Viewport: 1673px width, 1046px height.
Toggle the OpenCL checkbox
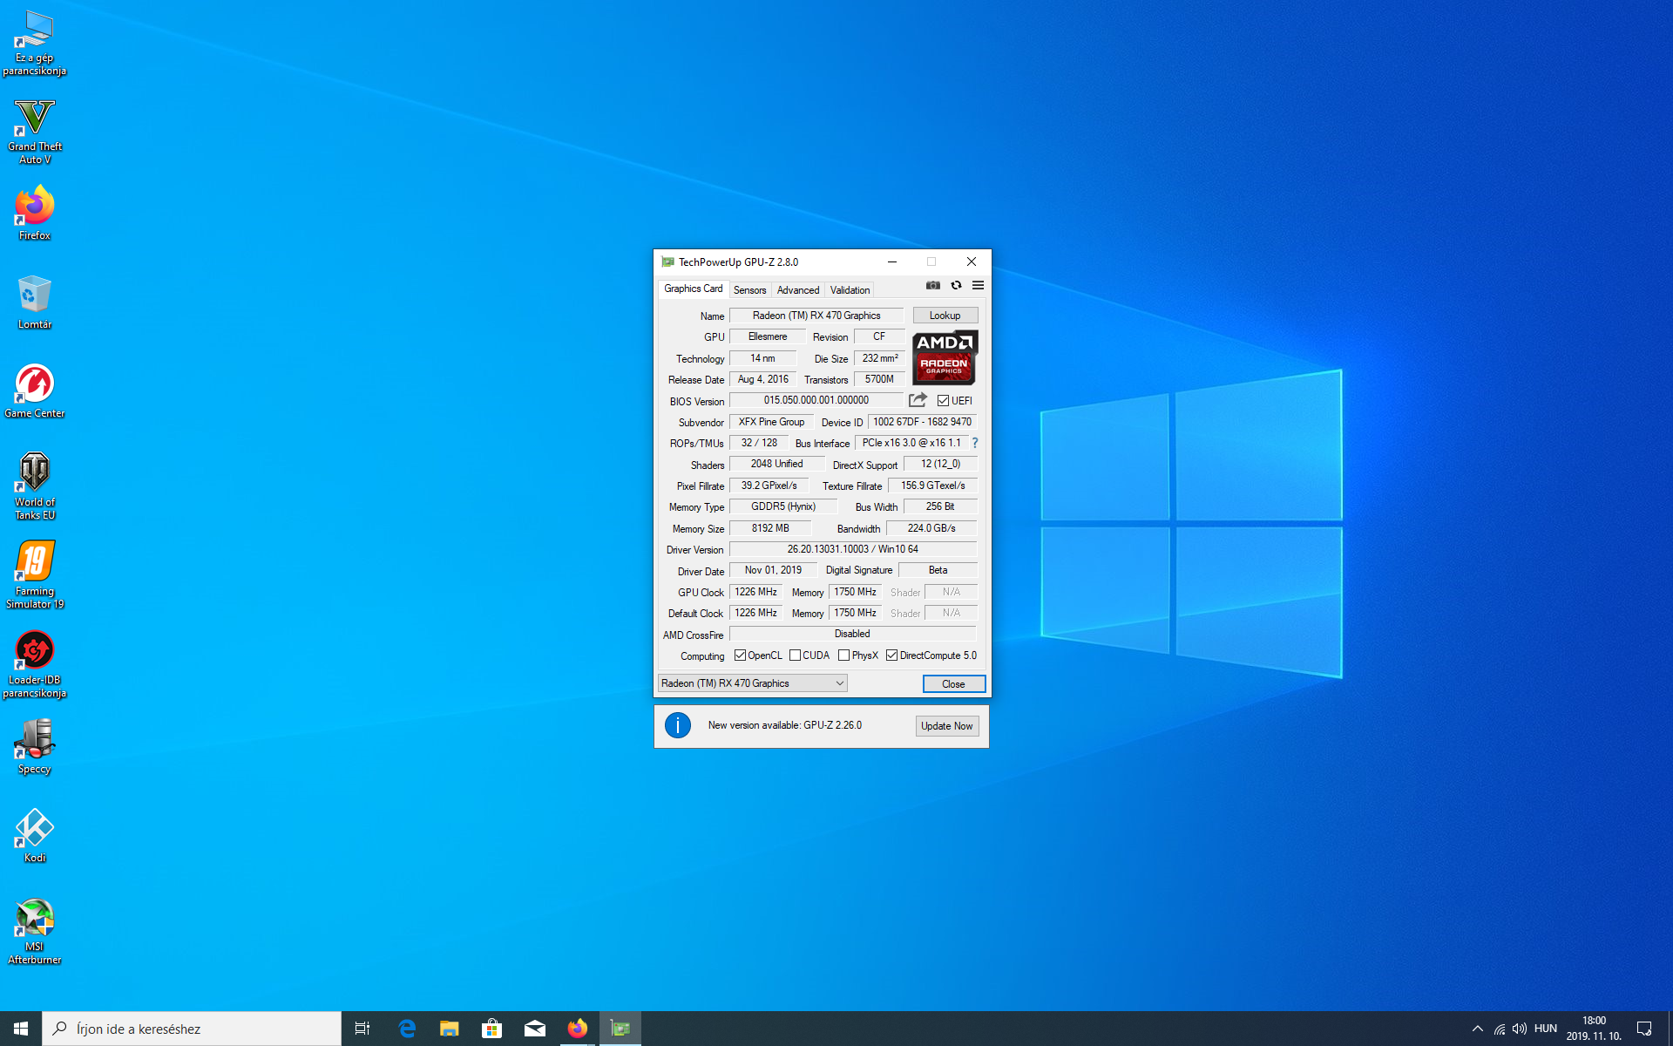(740, 655)
